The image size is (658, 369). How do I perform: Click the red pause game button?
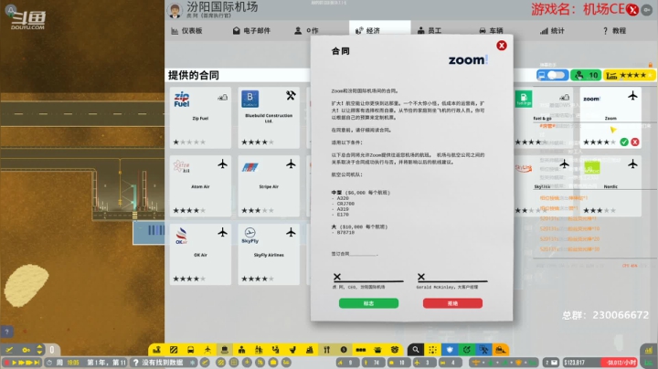pyautogui.click(x=6, y=363)
